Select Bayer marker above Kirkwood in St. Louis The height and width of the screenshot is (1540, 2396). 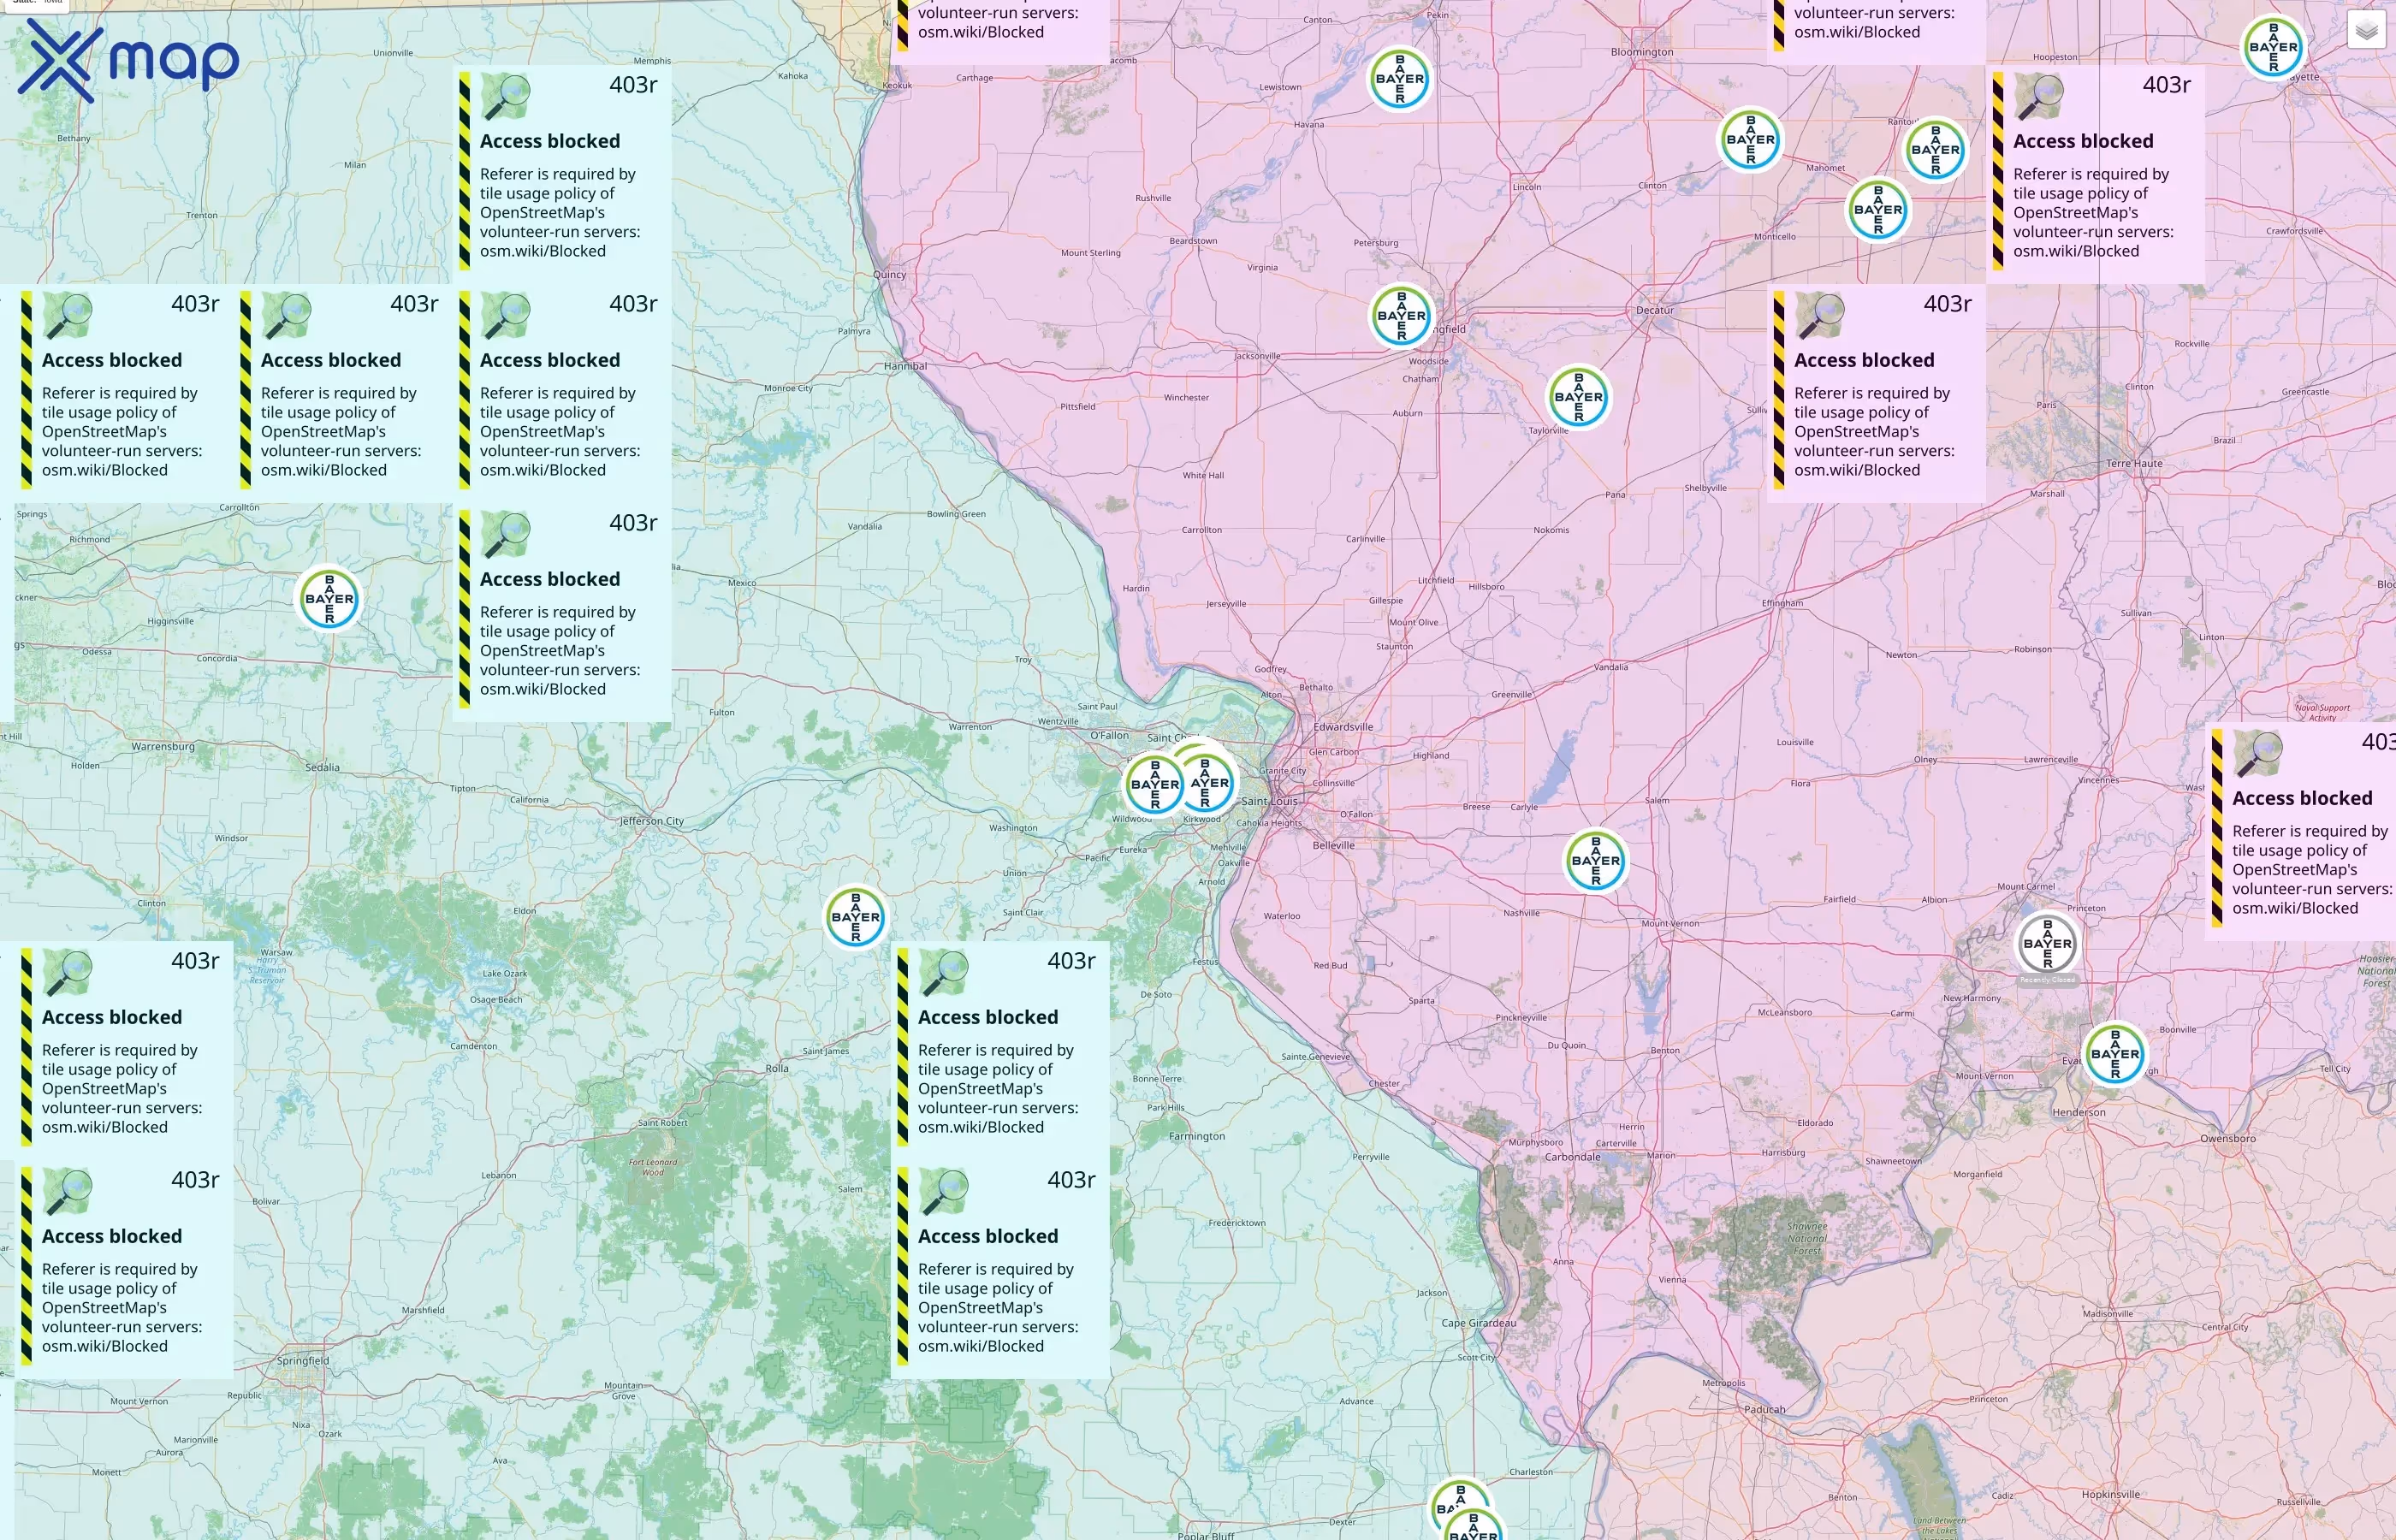pos(1210,783)
